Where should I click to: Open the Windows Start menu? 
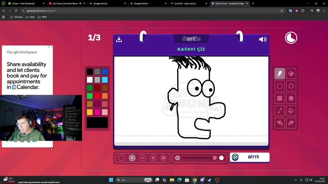coord(111,180)
